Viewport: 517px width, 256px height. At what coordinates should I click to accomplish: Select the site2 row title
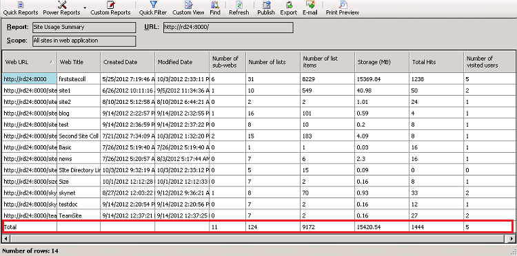pos(79,102)
